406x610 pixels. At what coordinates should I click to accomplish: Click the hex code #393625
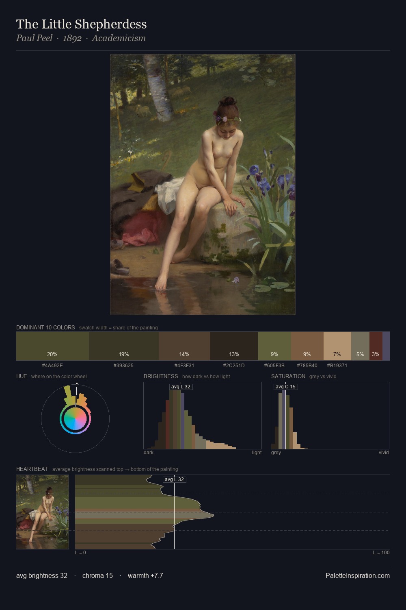[123, 366]
